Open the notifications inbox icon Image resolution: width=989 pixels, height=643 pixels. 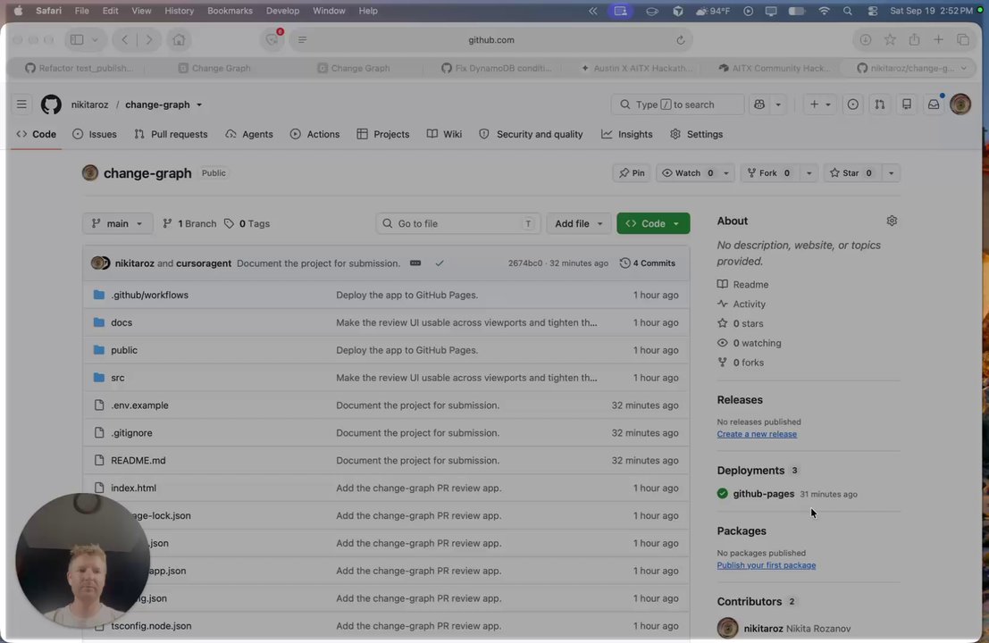point(933,104)
